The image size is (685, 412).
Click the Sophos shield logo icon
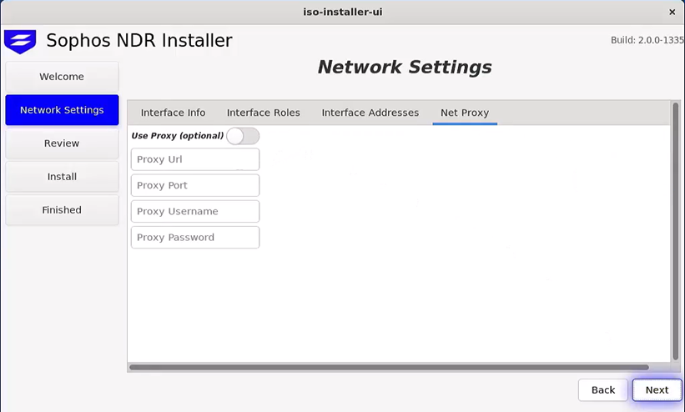[x=20, y=42]
